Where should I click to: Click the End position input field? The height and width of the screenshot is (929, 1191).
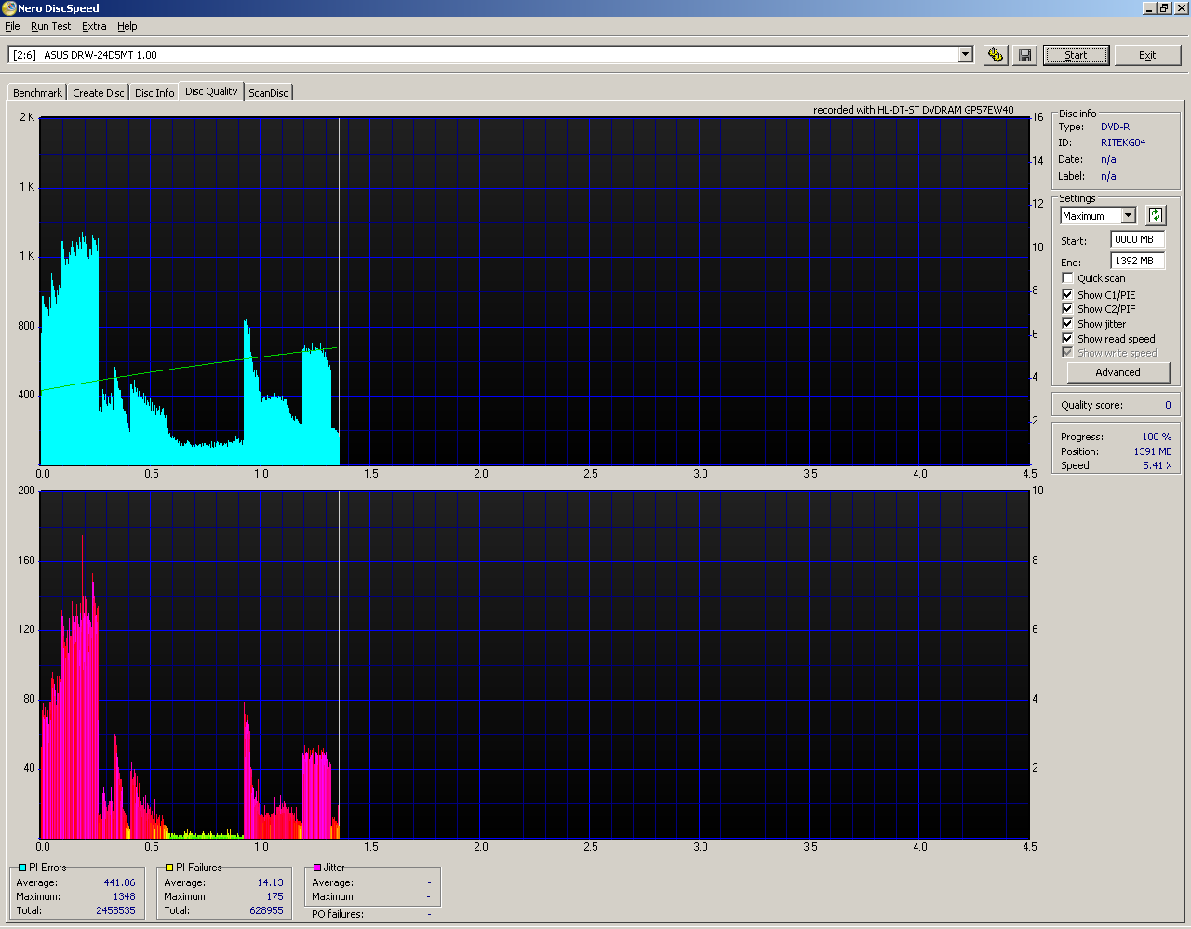1136,262
